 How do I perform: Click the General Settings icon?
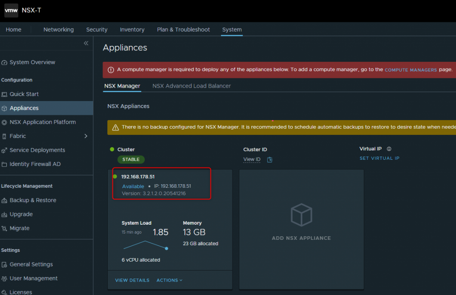point(4,264)
